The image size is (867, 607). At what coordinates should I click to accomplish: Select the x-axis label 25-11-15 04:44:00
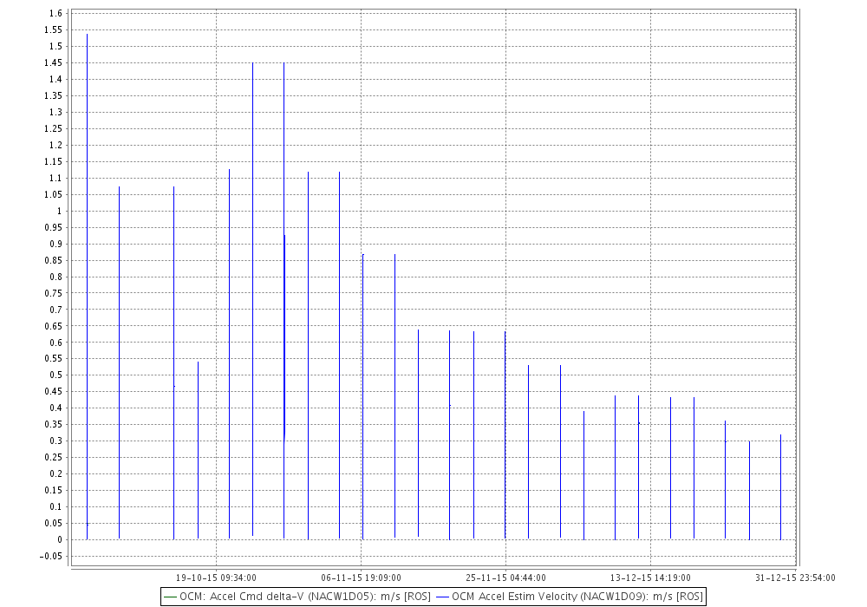click(506, 578)
